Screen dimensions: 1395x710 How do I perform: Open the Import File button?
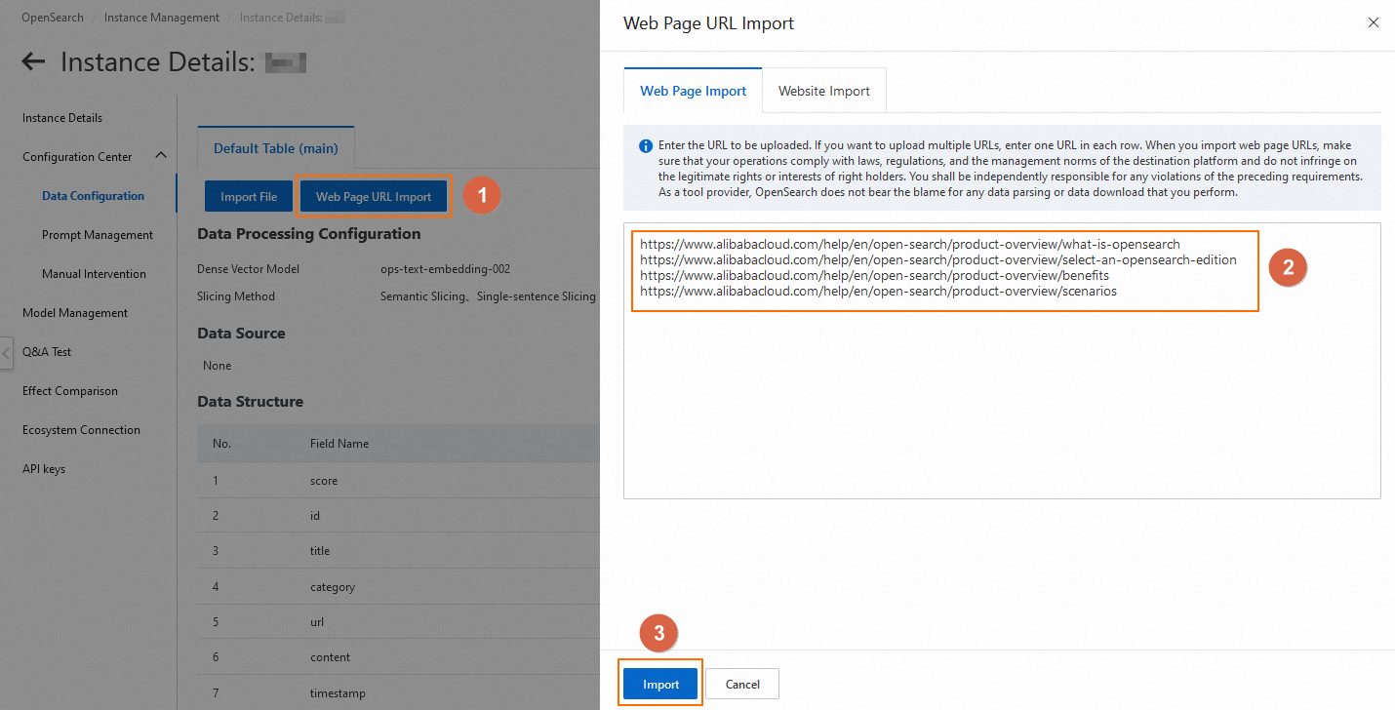pyautogui.click(x=249, y=196)
